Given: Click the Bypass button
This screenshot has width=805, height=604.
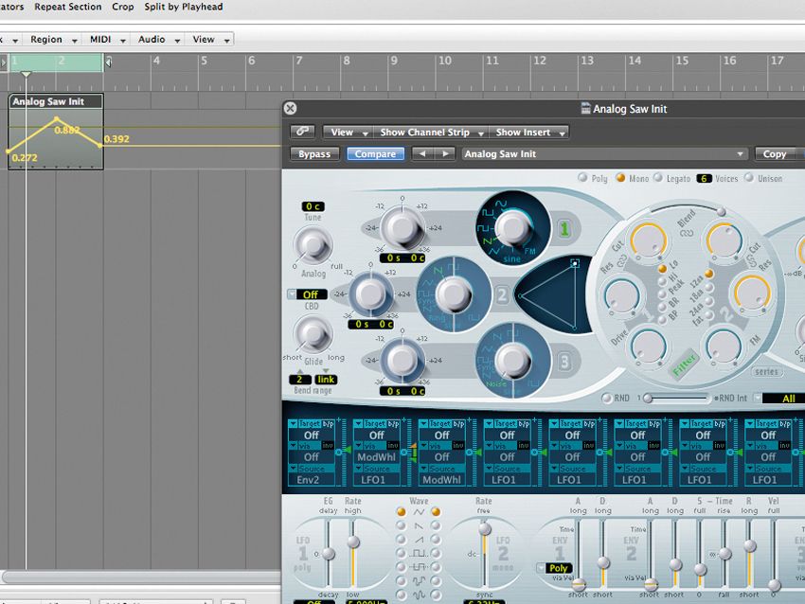Looking at the screenshot, I should point(313,153).
